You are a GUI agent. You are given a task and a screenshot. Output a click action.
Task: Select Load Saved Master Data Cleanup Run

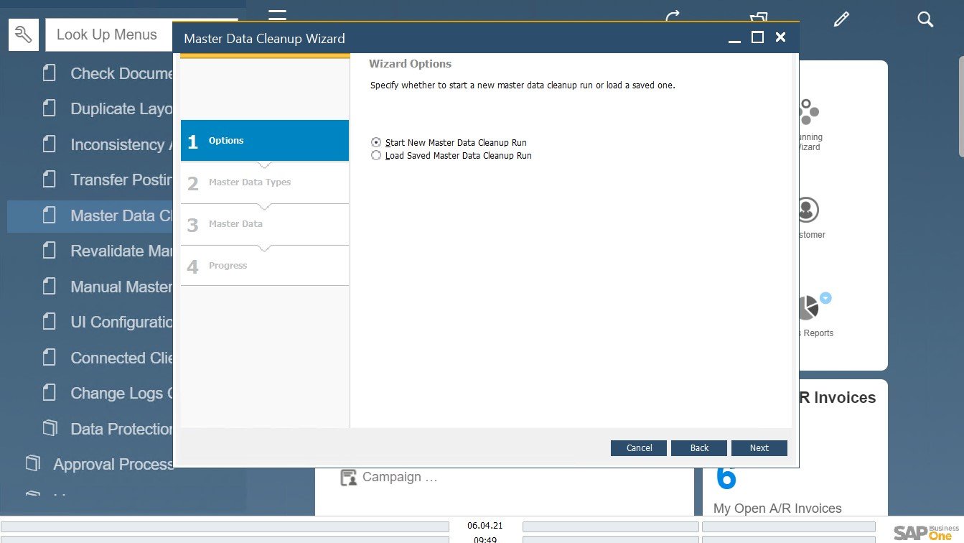[x=376, y=156]
